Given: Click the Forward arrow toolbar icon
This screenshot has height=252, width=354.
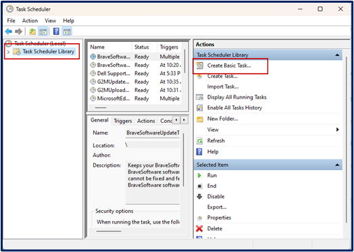Looking at the screenshot, I should click(18, 31).
